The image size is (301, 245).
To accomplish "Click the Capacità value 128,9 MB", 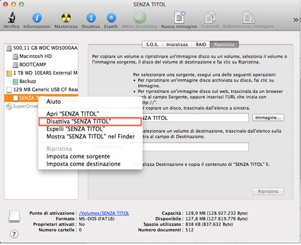I will coord(216,213).
